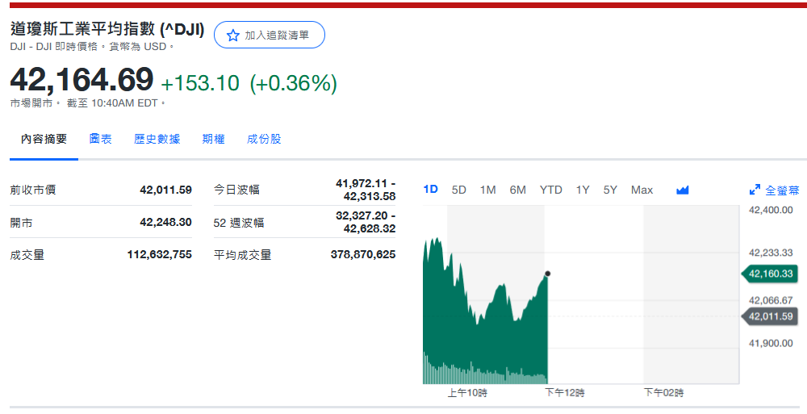Click the green 42,160.33 price label
807x414 pixels.
[x=770, y=274]
